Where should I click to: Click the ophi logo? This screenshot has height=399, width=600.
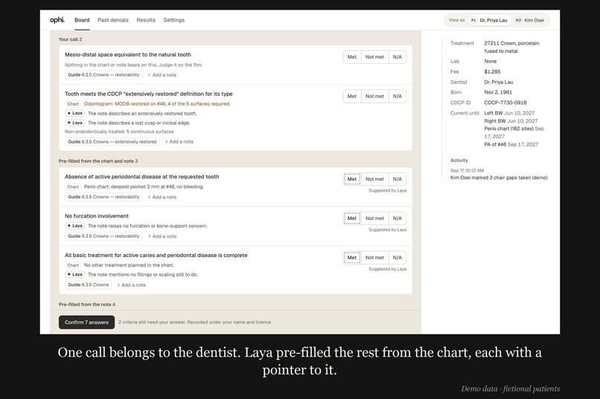pyautogui.click(x=57, y=20)
